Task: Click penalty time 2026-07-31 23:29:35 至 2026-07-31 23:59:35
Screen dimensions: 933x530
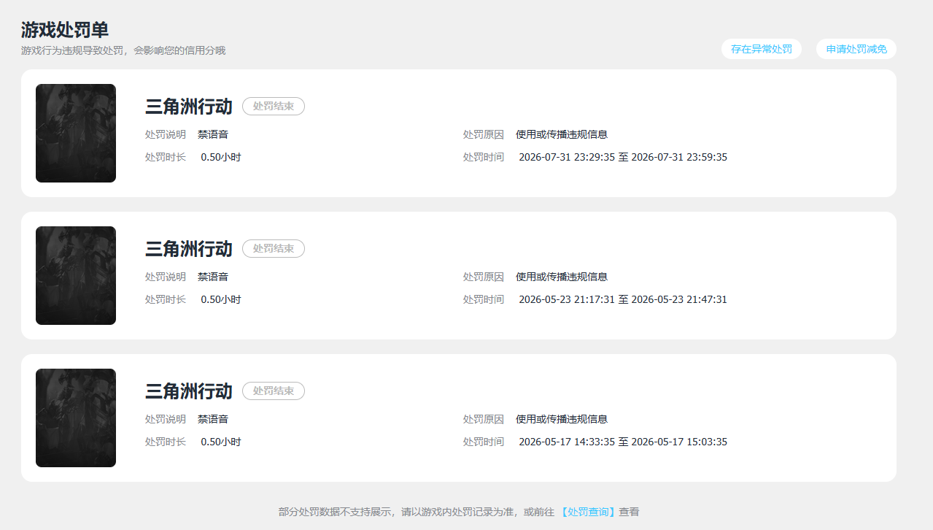Action: coord(623,157)
